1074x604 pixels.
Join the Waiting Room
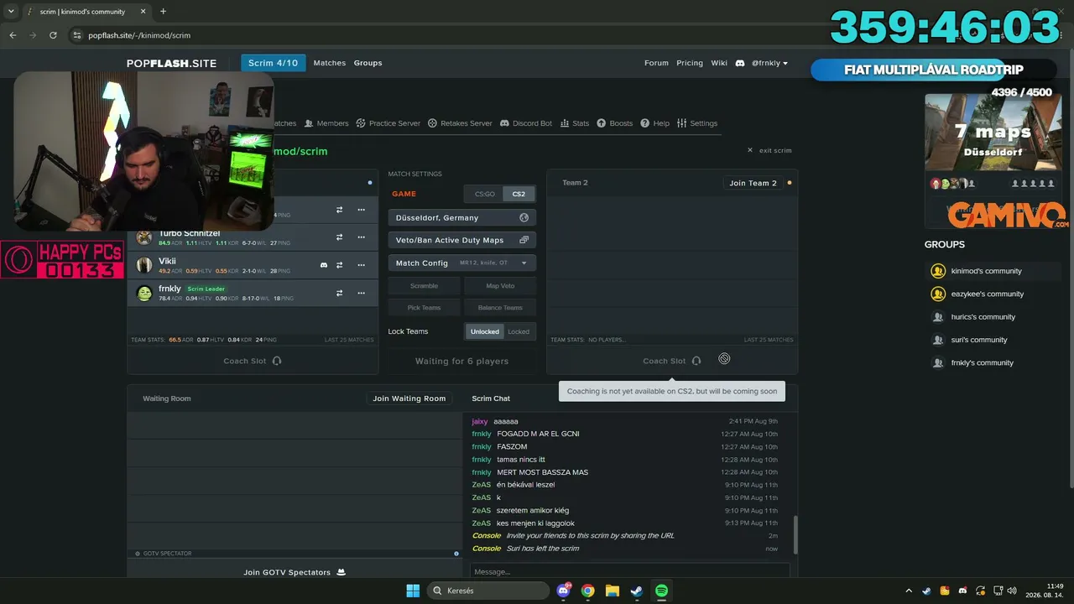click(409, 398)
